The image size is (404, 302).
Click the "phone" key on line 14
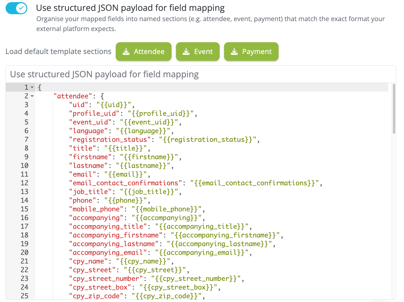[x=83, y=201]
